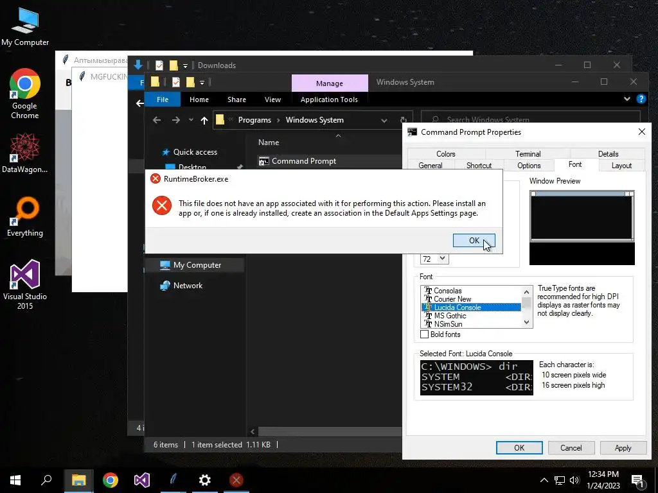Open recent locations dropdown arrow

click(191, 120)
